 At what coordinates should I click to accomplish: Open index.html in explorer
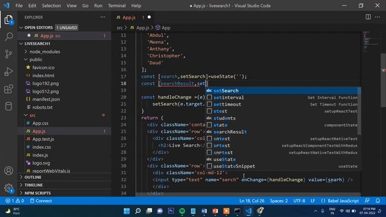(43, 75)
